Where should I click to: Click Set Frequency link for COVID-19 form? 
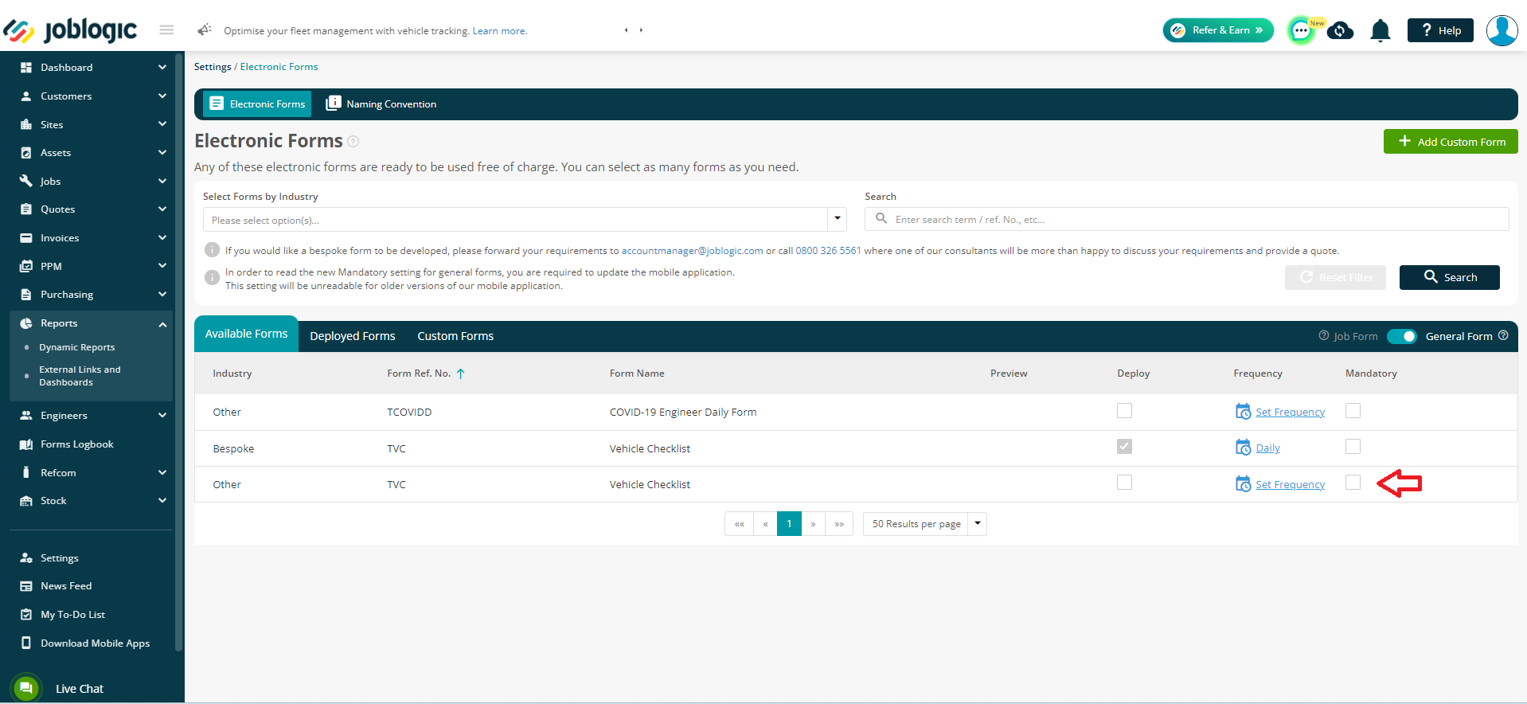point(1290,412)
